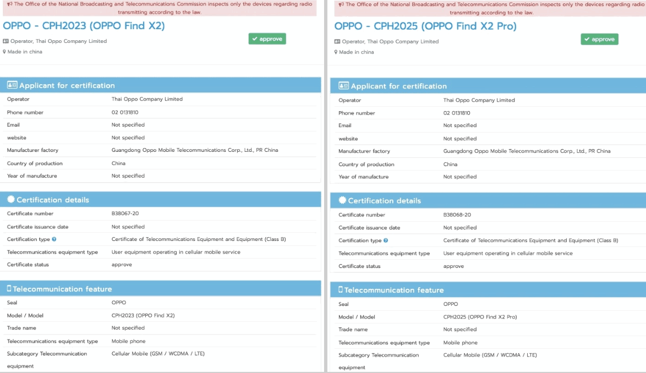Click phone number 02 0131810 in right panel
This screenshot has width=646, height=373.
click(457, 113)
